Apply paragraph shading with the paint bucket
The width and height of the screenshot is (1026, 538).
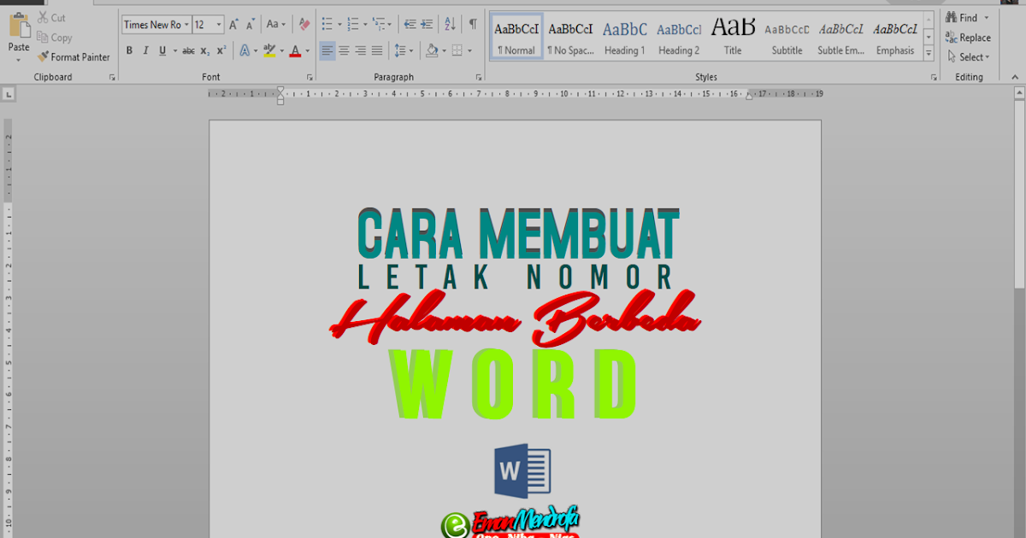click(432, 51)
